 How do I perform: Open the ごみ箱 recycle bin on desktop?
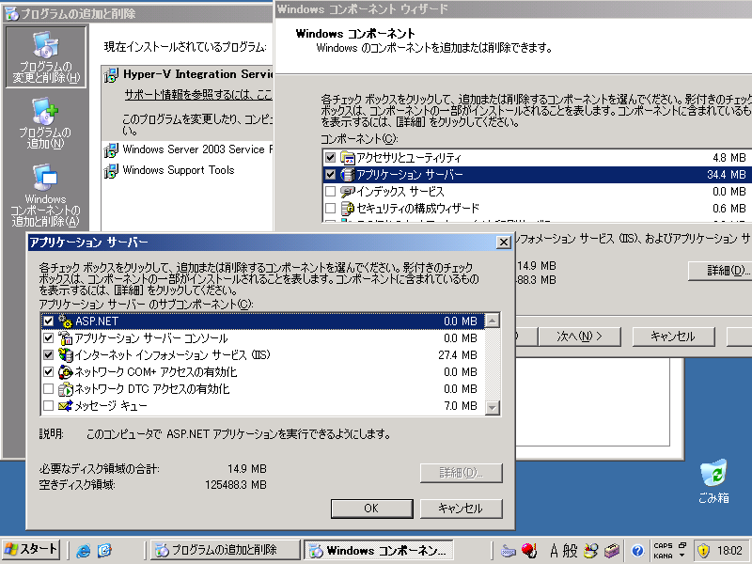point(713,481)
